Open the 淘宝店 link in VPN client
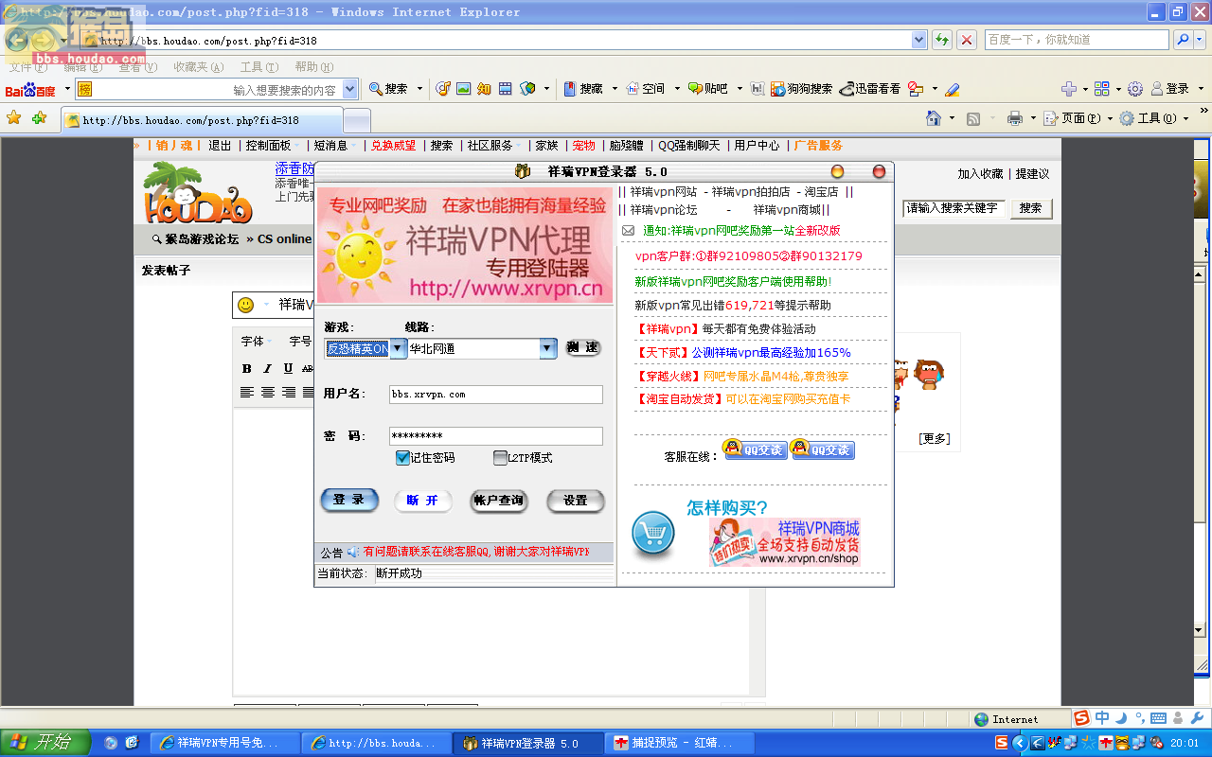 pyautogui.click(x=821, y=192)
